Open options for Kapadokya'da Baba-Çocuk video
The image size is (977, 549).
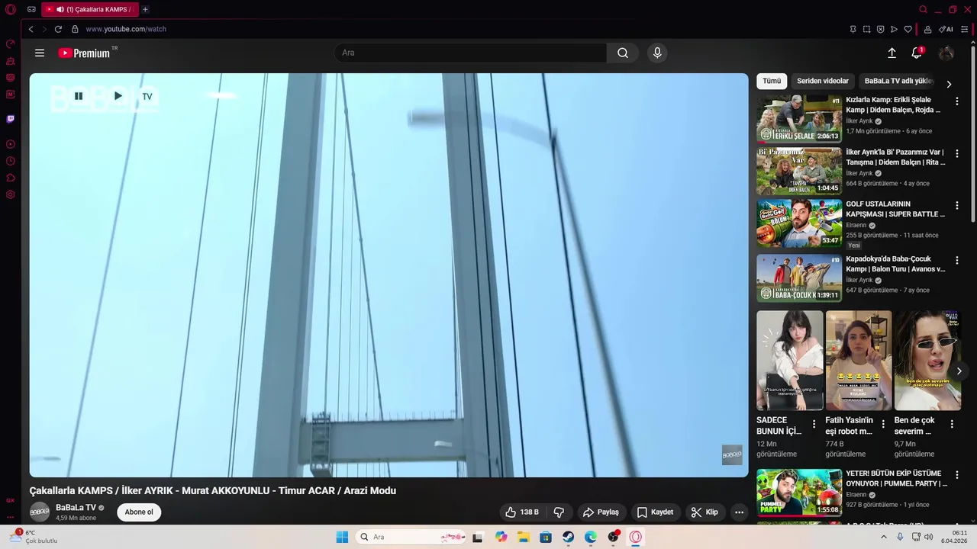[x=956, y=260]
